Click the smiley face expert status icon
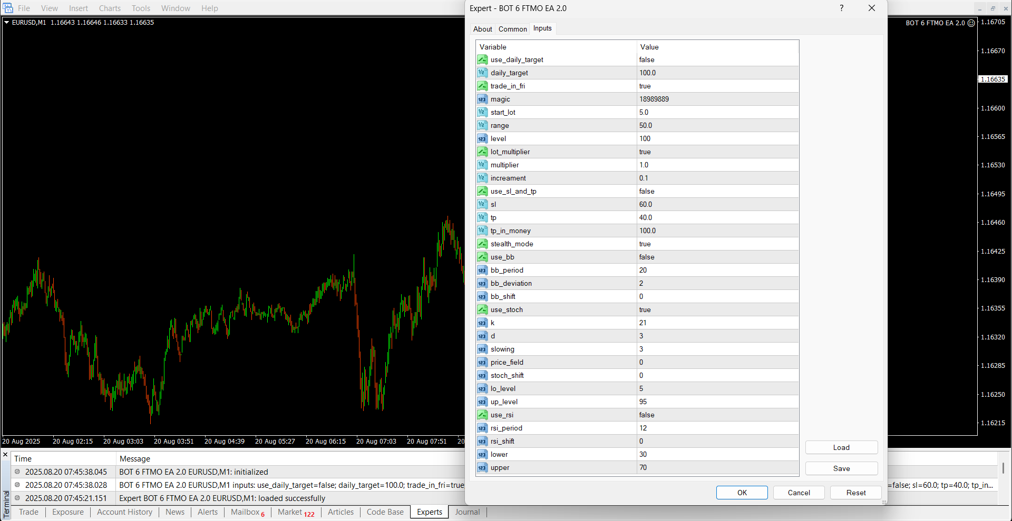The height and width of the screenshot is (521, 1012). click(971, 23)
